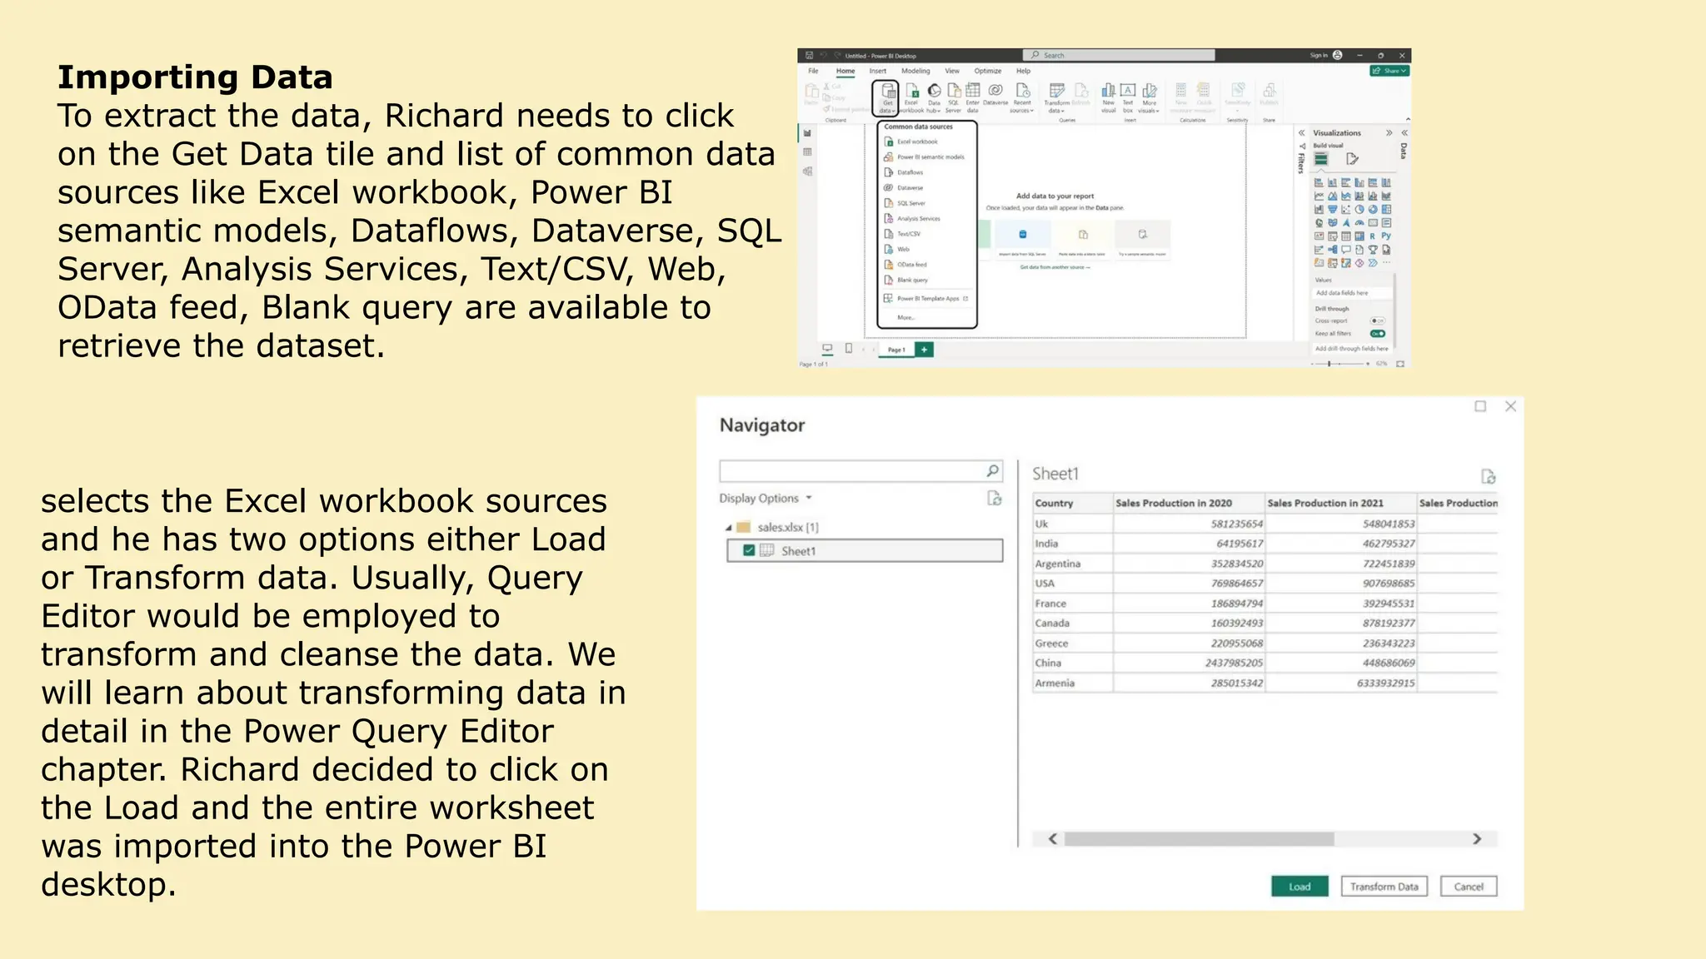Collapse the Filters pane chevron

1301,133
